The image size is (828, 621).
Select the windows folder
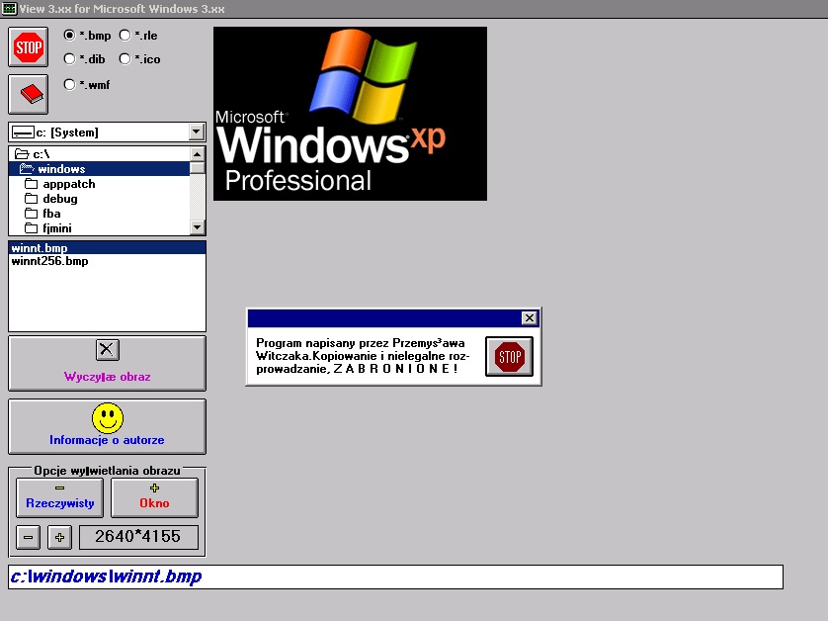click(99, 169)
